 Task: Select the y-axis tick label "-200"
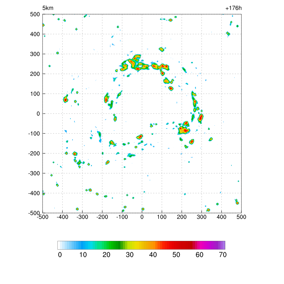(34, 154)
